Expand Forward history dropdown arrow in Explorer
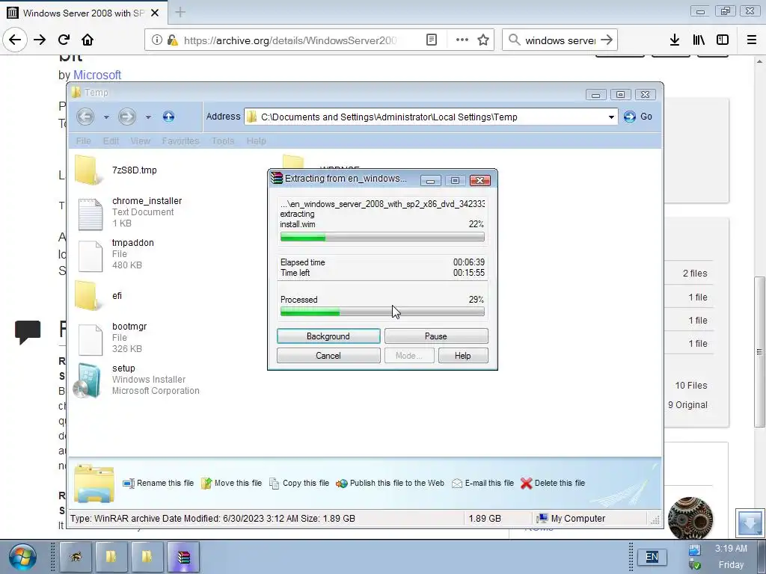Screen dimensions: 766x574 coord(148,117)
